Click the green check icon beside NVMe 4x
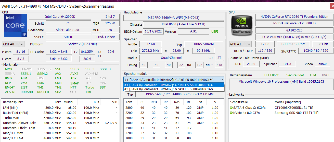Viewport: 334px width, 142px height. pos(231,113)
